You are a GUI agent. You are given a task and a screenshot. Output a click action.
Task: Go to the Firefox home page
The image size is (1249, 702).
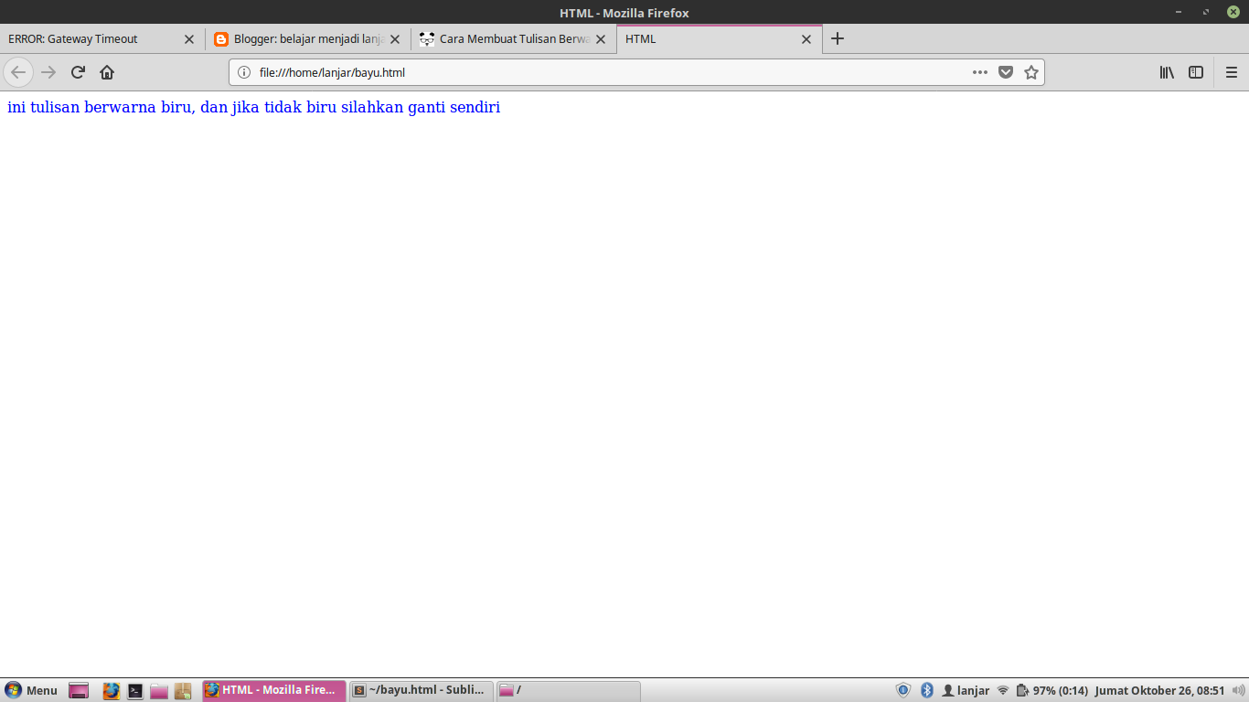[107, 72]
